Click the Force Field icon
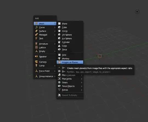Viewport: 148px width, 122px height. (36, 71)
